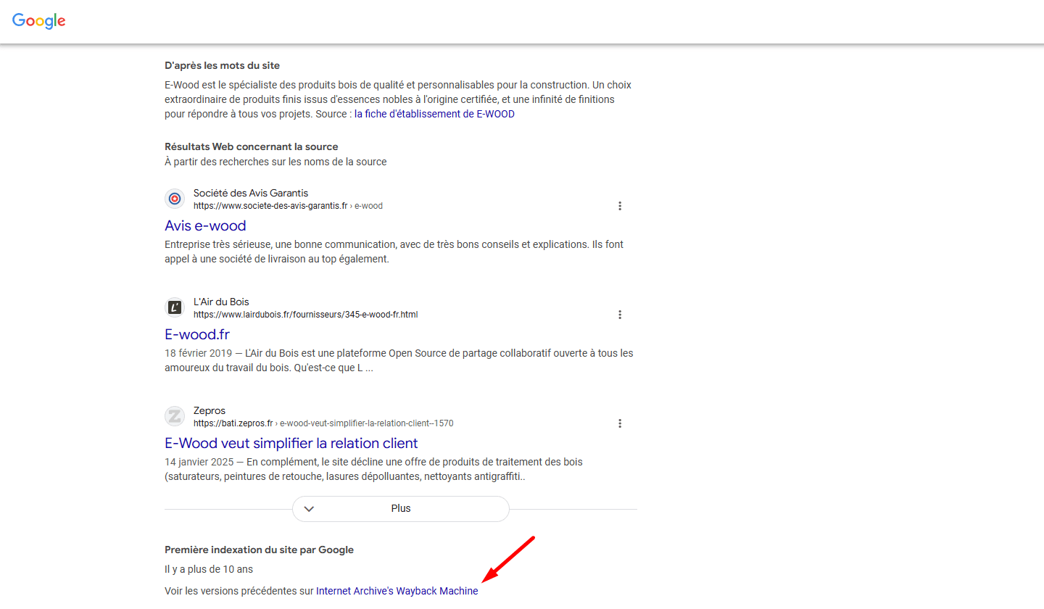Click the bati.zepros.fr URL
The image size is (1044, 609).
tap(323, 423)
